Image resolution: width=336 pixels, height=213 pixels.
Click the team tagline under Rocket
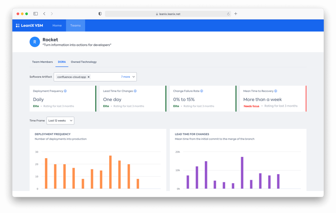pos(77,45)
